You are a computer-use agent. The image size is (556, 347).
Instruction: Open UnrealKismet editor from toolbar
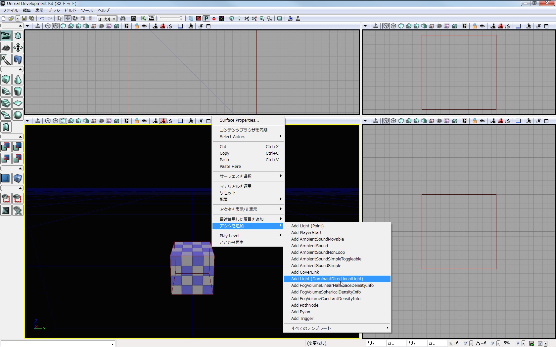coord(143,19)
